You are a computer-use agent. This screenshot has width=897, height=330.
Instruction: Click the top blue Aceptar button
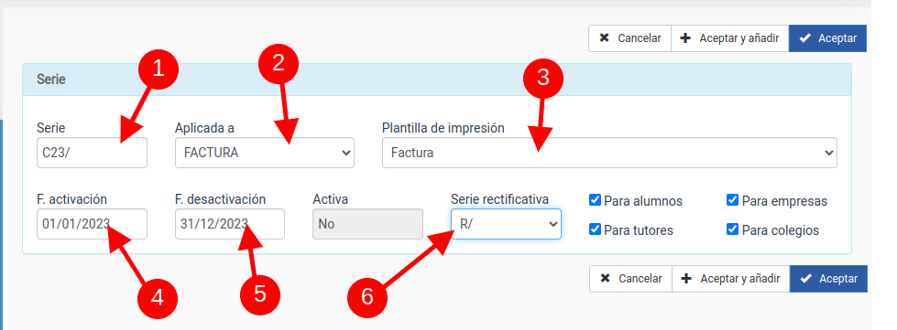[827, 38]
